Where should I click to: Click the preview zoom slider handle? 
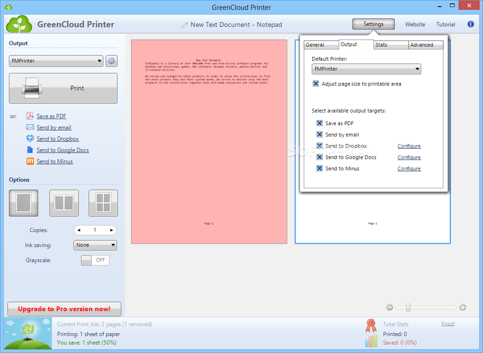click(x=408, y=307)
